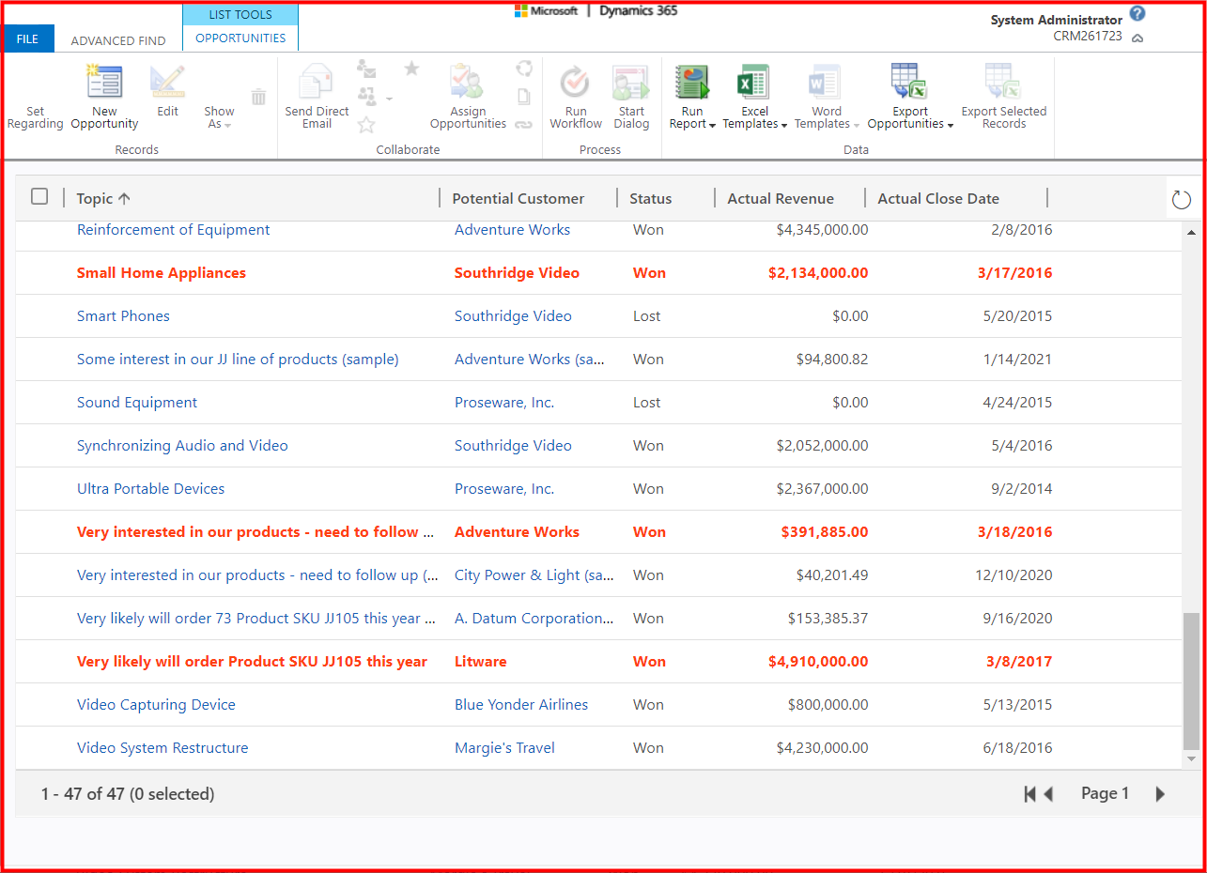Open the Margie's Travel customer link
This screenshot has height=873, width=1207.
[x=504, y=747]
